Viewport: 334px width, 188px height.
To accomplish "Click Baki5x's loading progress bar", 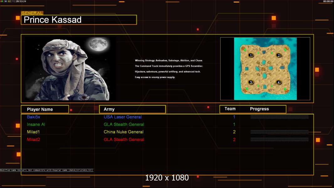I will point(279,117).
